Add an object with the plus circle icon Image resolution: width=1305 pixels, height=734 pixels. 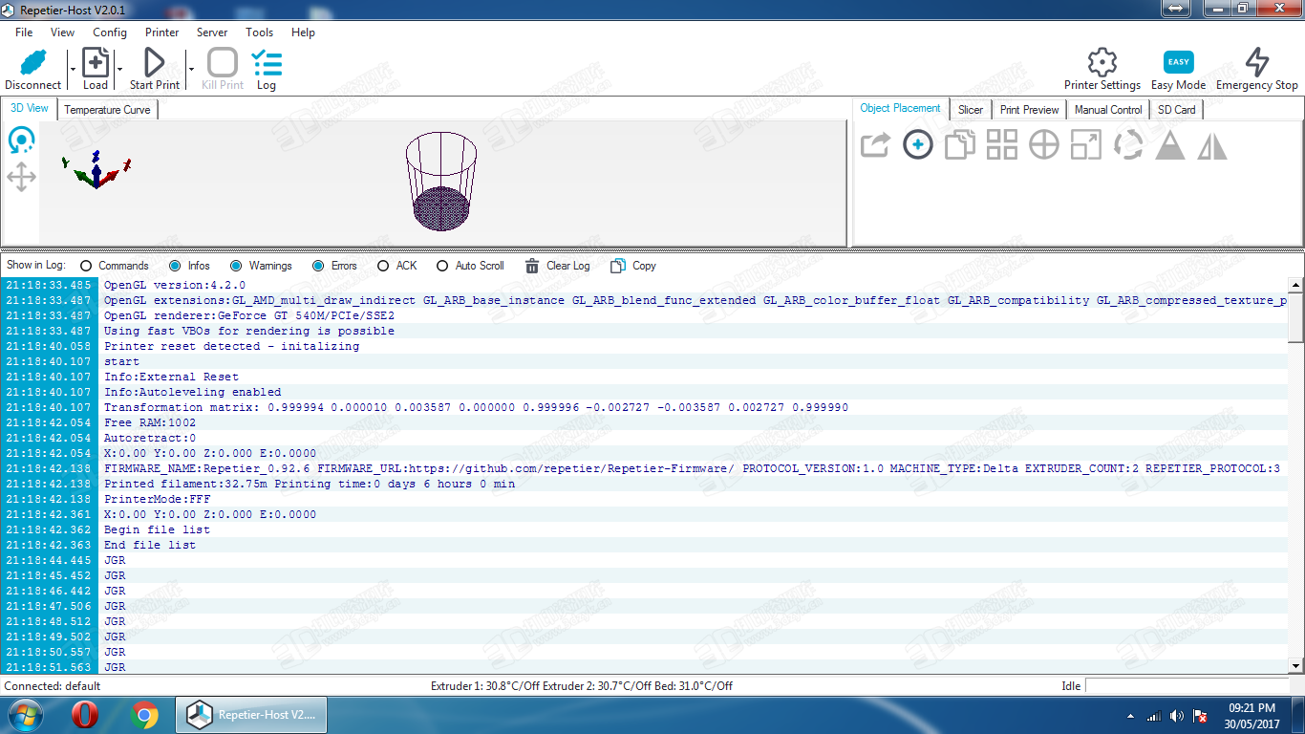[918, 145]
